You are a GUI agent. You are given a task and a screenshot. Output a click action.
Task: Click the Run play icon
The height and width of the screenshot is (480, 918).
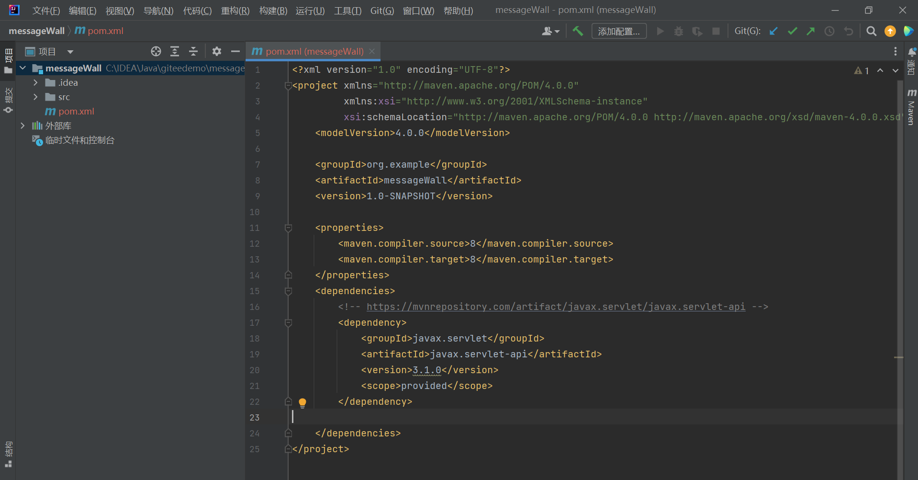click(x=661, y=31)
